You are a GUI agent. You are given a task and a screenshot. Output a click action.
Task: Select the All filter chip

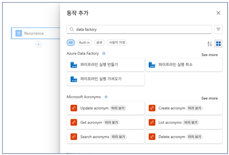pyautogui.click(x=71, y=42)
